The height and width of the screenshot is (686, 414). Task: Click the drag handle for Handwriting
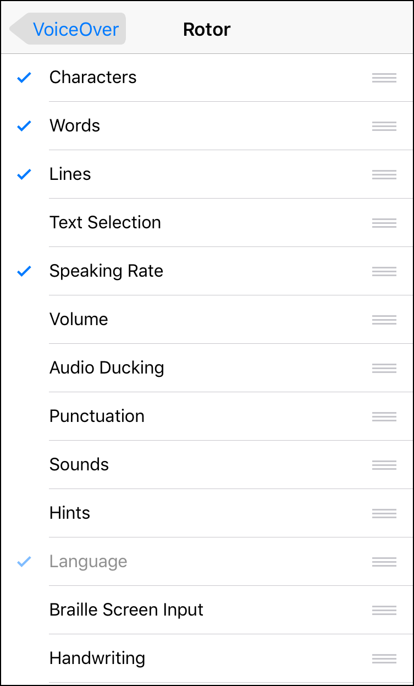pyautogui.click(x=384, y=658)
